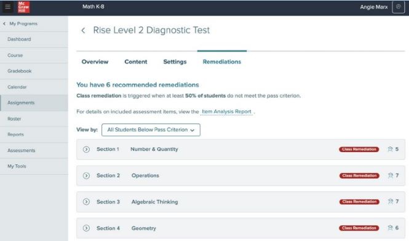Click the Math K-8 header title

tap(93, 7)
